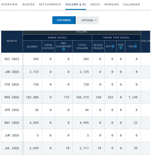Image resolution: width=151 pixels, height=155 pixels.
Task: Click Globex value 5 for JUN 2026
Action: 38,135
